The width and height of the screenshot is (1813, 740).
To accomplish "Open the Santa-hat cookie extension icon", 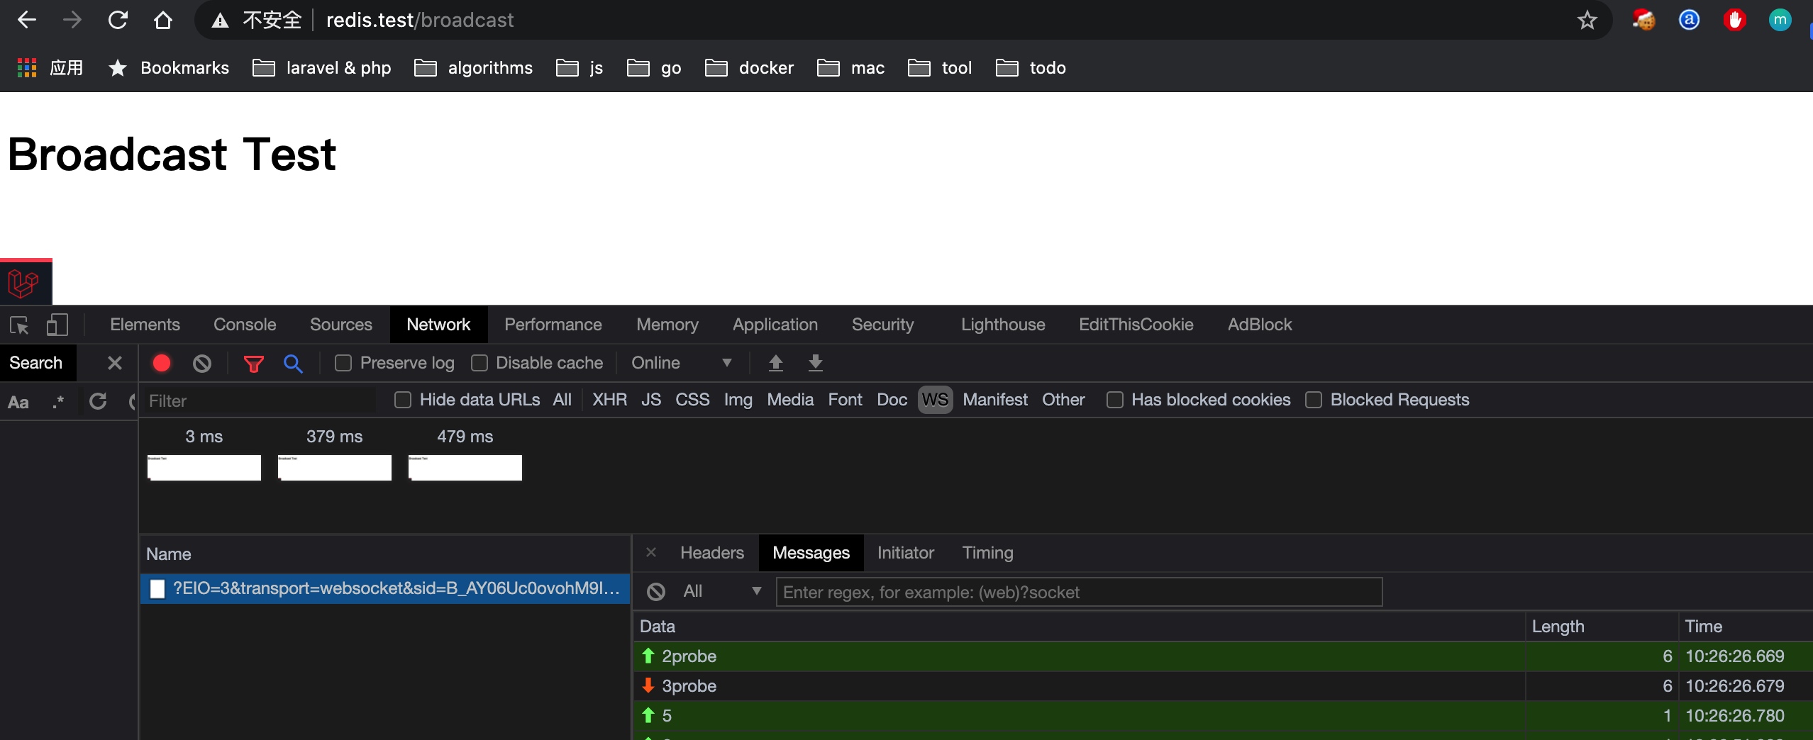I will pyautogui.click(x=1644, y=20).
